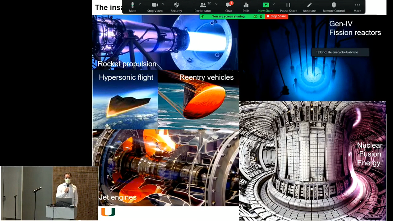Click the 'You are screen sharing' label

pos(228,16)
